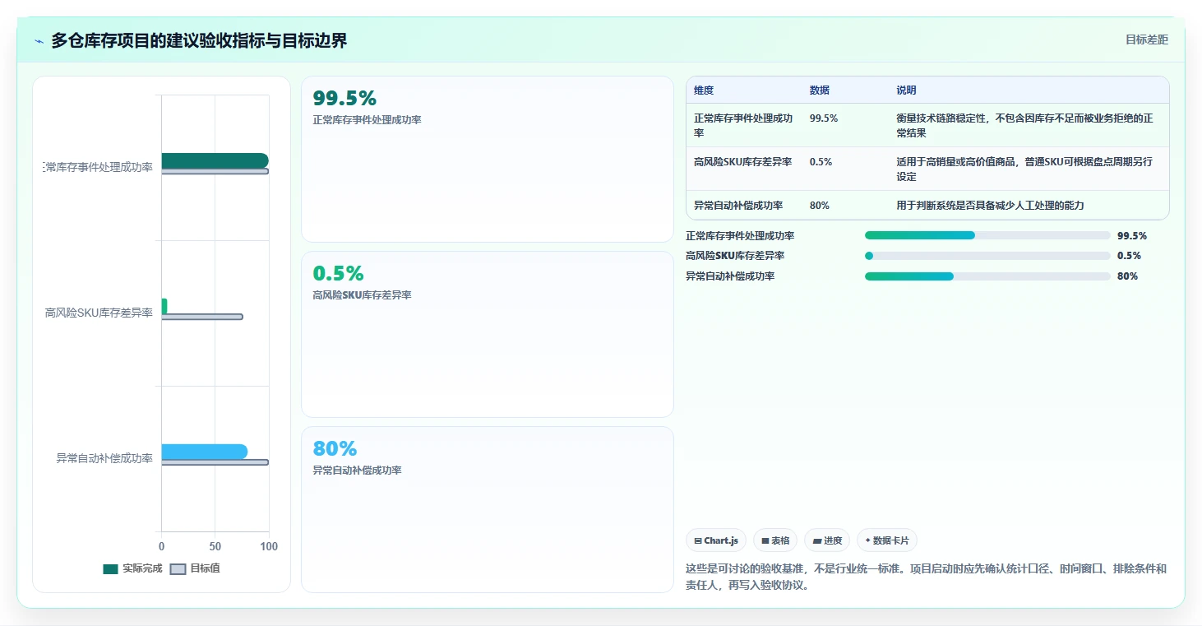Click the 异常自动补偿成功率 progress bar
1202x626 pixels.
pos(987,276)
